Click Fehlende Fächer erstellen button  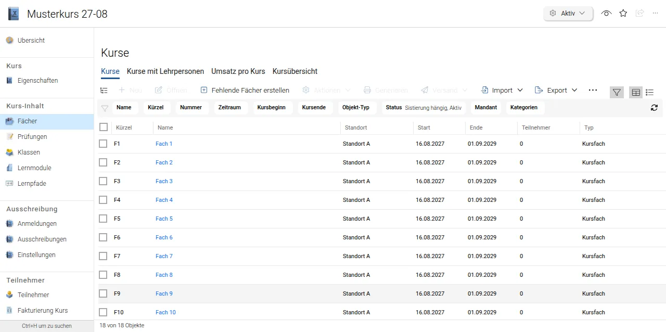[245, 90]
